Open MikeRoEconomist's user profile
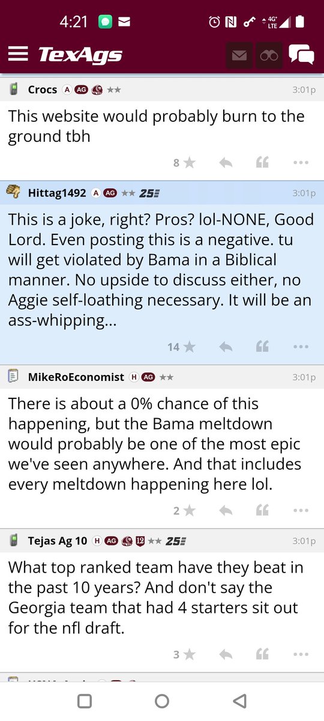This screenshot has height=721, width=324. [76, 377]
